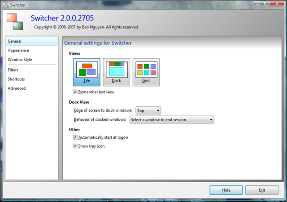287x202 pixels.
Task: Open the Appearance settings page
Action: 18,51
